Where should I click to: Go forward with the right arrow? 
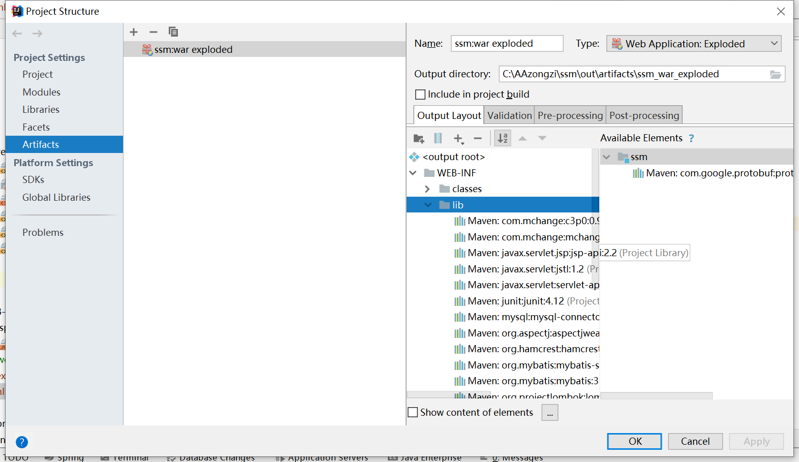tap(37, 34)
